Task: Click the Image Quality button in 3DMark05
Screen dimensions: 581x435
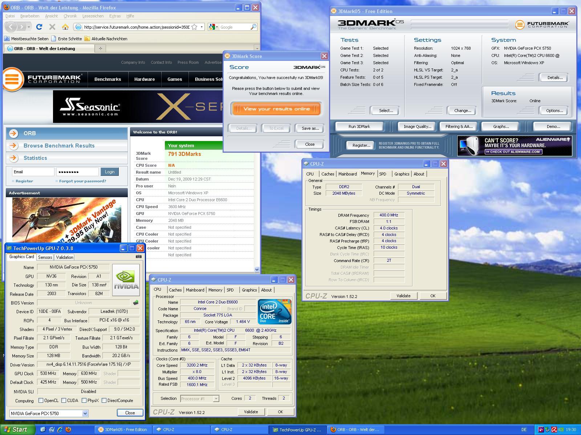Action: coord(417,127)
